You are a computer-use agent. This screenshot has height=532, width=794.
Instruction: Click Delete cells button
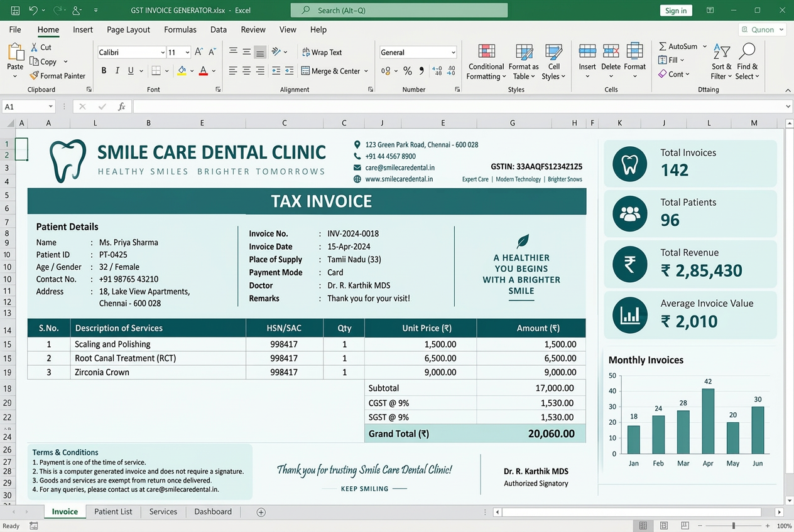[x=611, y=61]
